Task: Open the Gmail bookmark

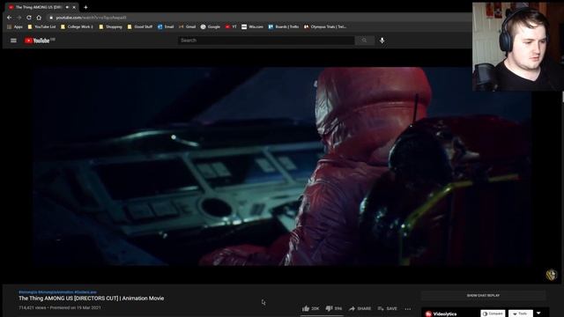Action: pos(187,26)
